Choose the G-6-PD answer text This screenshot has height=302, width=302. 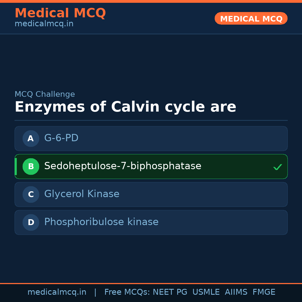point(61,138)
